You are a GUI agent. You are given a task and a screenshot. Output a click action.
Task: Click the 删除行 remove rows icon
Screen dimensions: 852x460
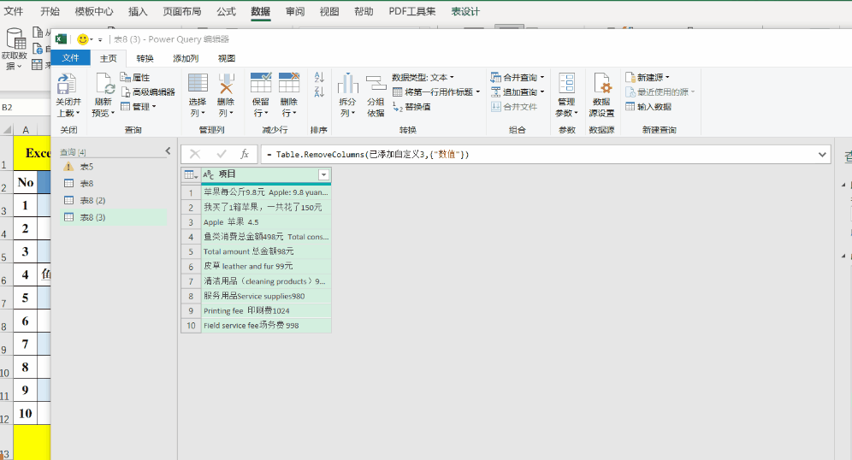point(289,83)
